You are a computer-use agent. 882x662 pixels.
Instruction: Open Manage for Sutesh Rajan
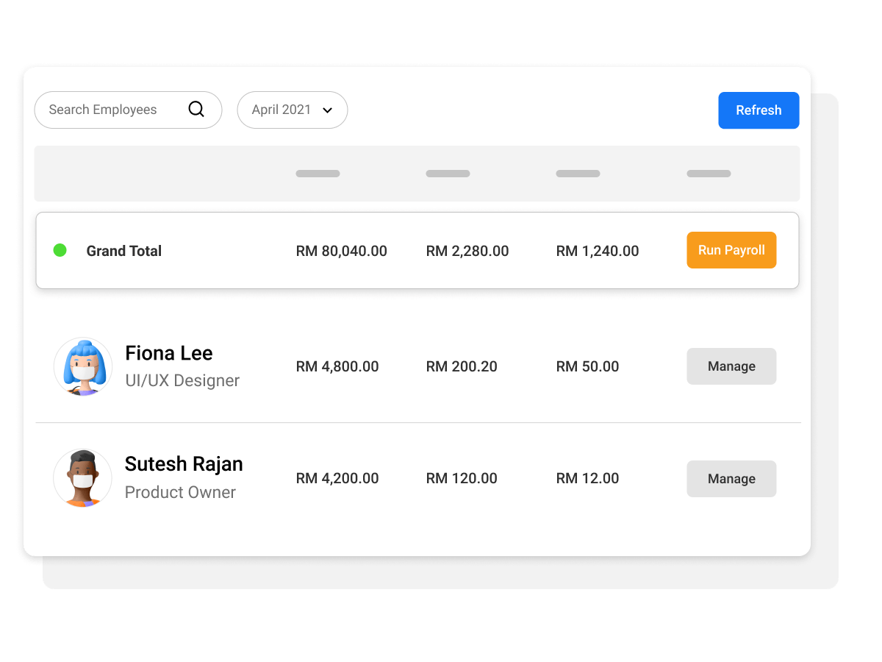731,479
